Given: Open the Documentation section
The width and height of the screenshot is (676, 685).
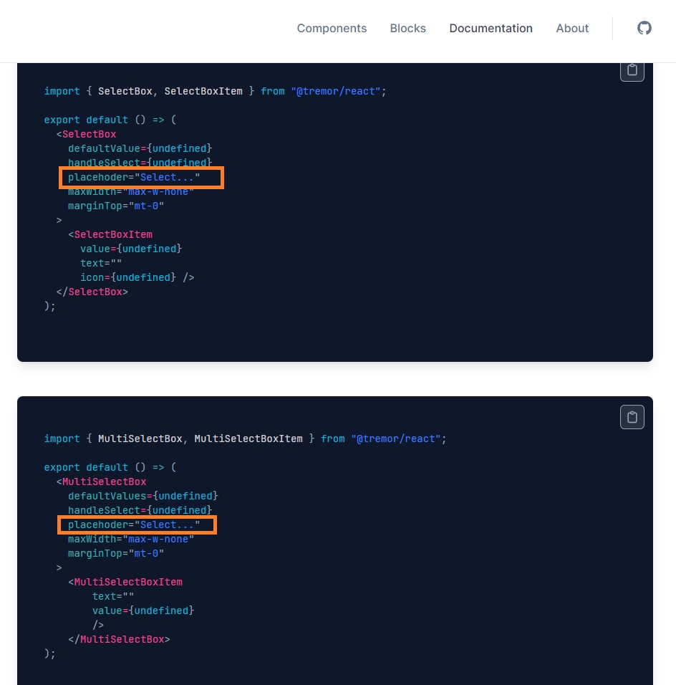Looking at the screenshot, I should [x=491, y=28].
